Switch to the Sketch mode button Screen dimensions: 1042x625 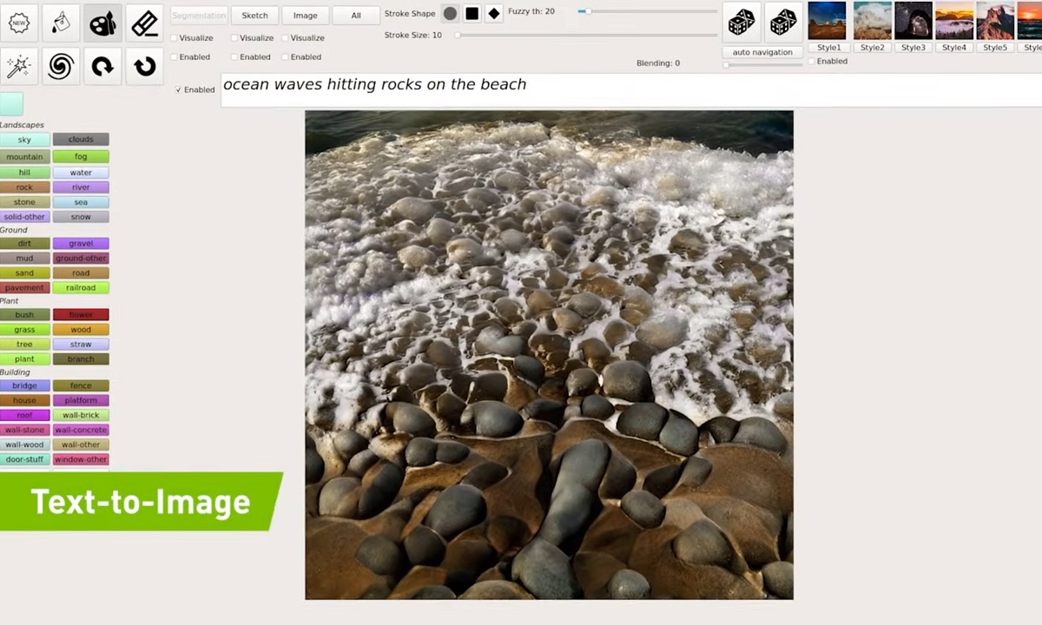click(x=254, y=16)
